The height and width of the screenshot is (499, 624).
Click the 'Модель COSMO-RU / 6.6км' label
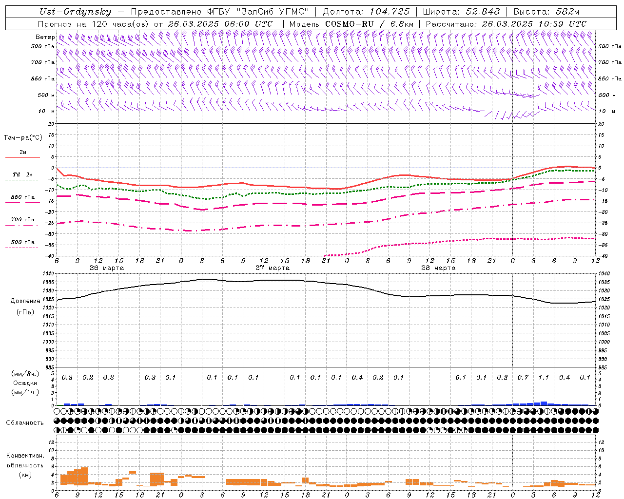click(x=351, y=24)
